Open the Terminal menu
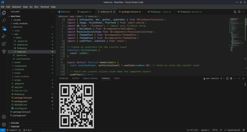 point(44,7)
